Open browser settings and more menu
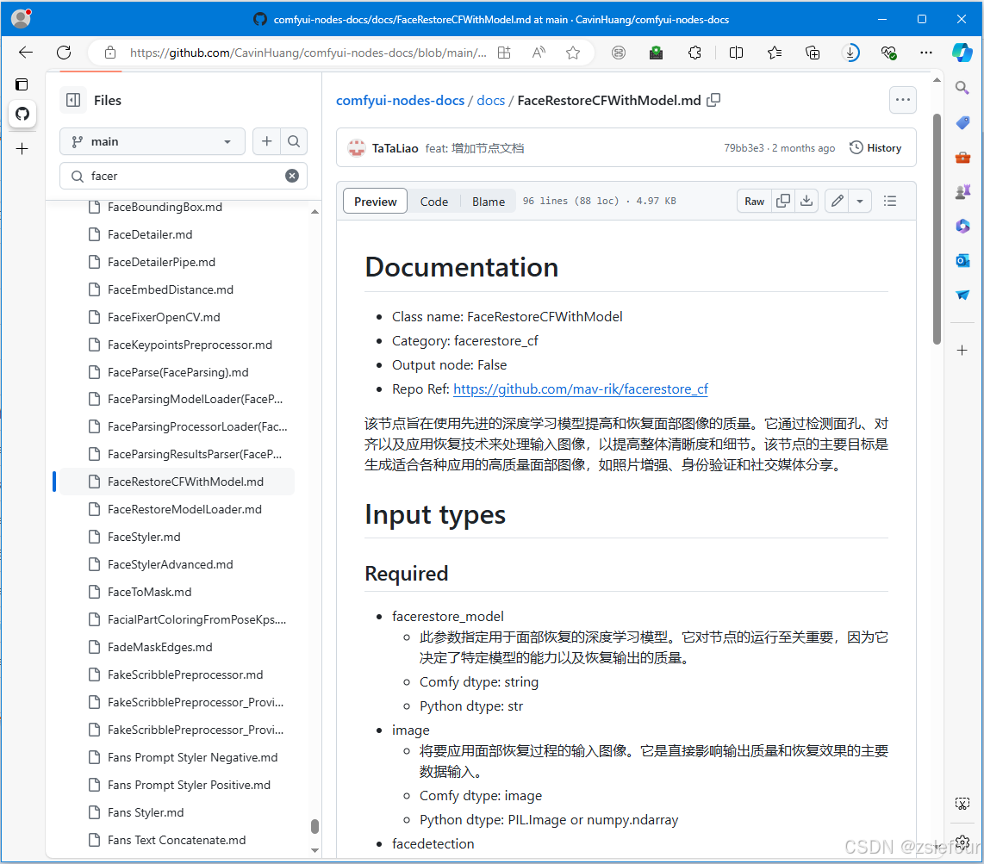The height and width of the screenshot is (864, 984). pyautogui.click(x=925, y=53)
